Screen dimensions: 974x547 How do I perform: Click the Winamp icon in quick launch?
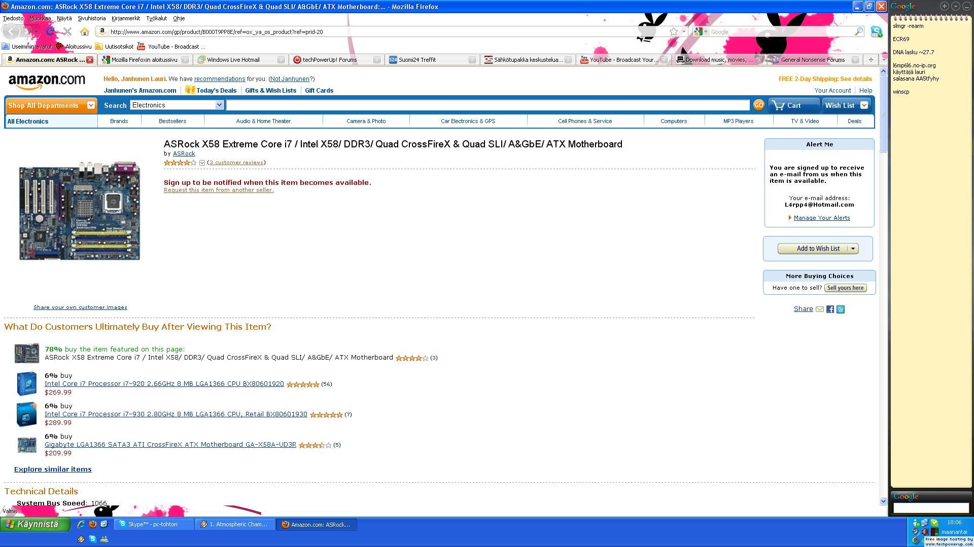[81, 539]
